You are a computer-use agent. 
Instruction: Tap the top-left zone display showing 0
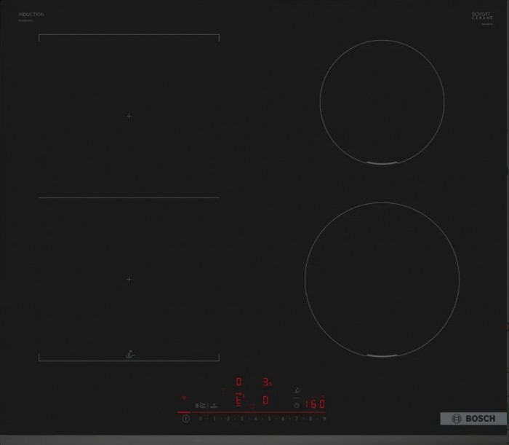tap(238, 382)
